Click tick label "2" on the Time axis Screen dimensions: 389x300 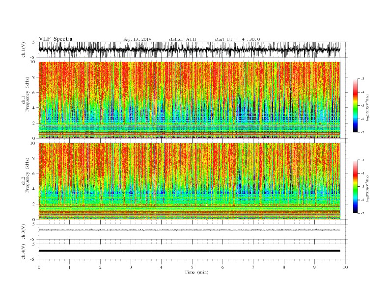100,267
